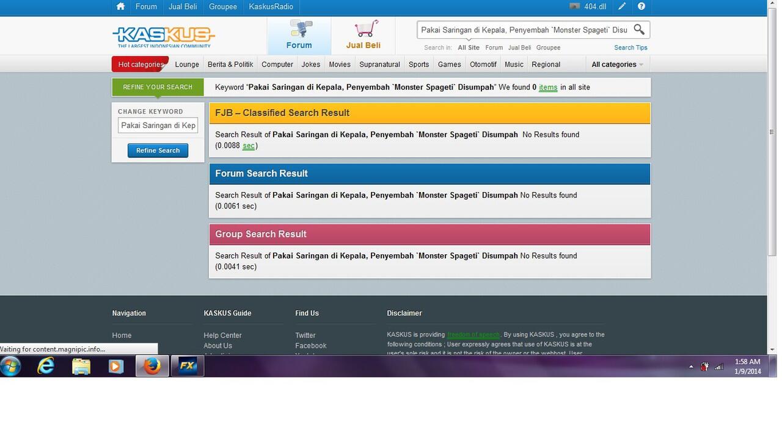782x439 pixels.
Task: Open the Supranatural category
Action: point(380,65)
